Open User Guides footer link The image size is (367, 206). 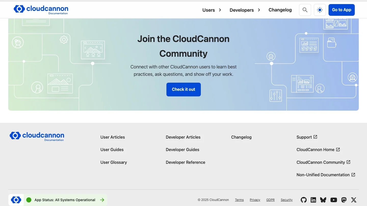[112, 150]
